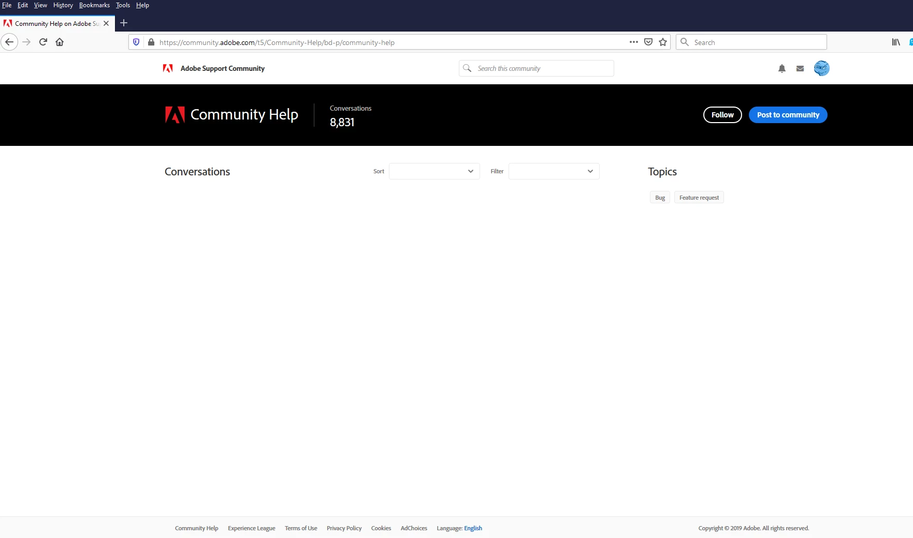
Task: Click the 8,831 conversations count
Action: point(342,122)
